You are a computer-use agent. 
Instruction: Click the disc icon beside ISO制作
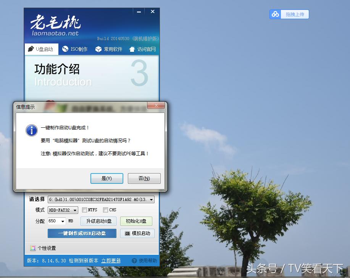65,49
